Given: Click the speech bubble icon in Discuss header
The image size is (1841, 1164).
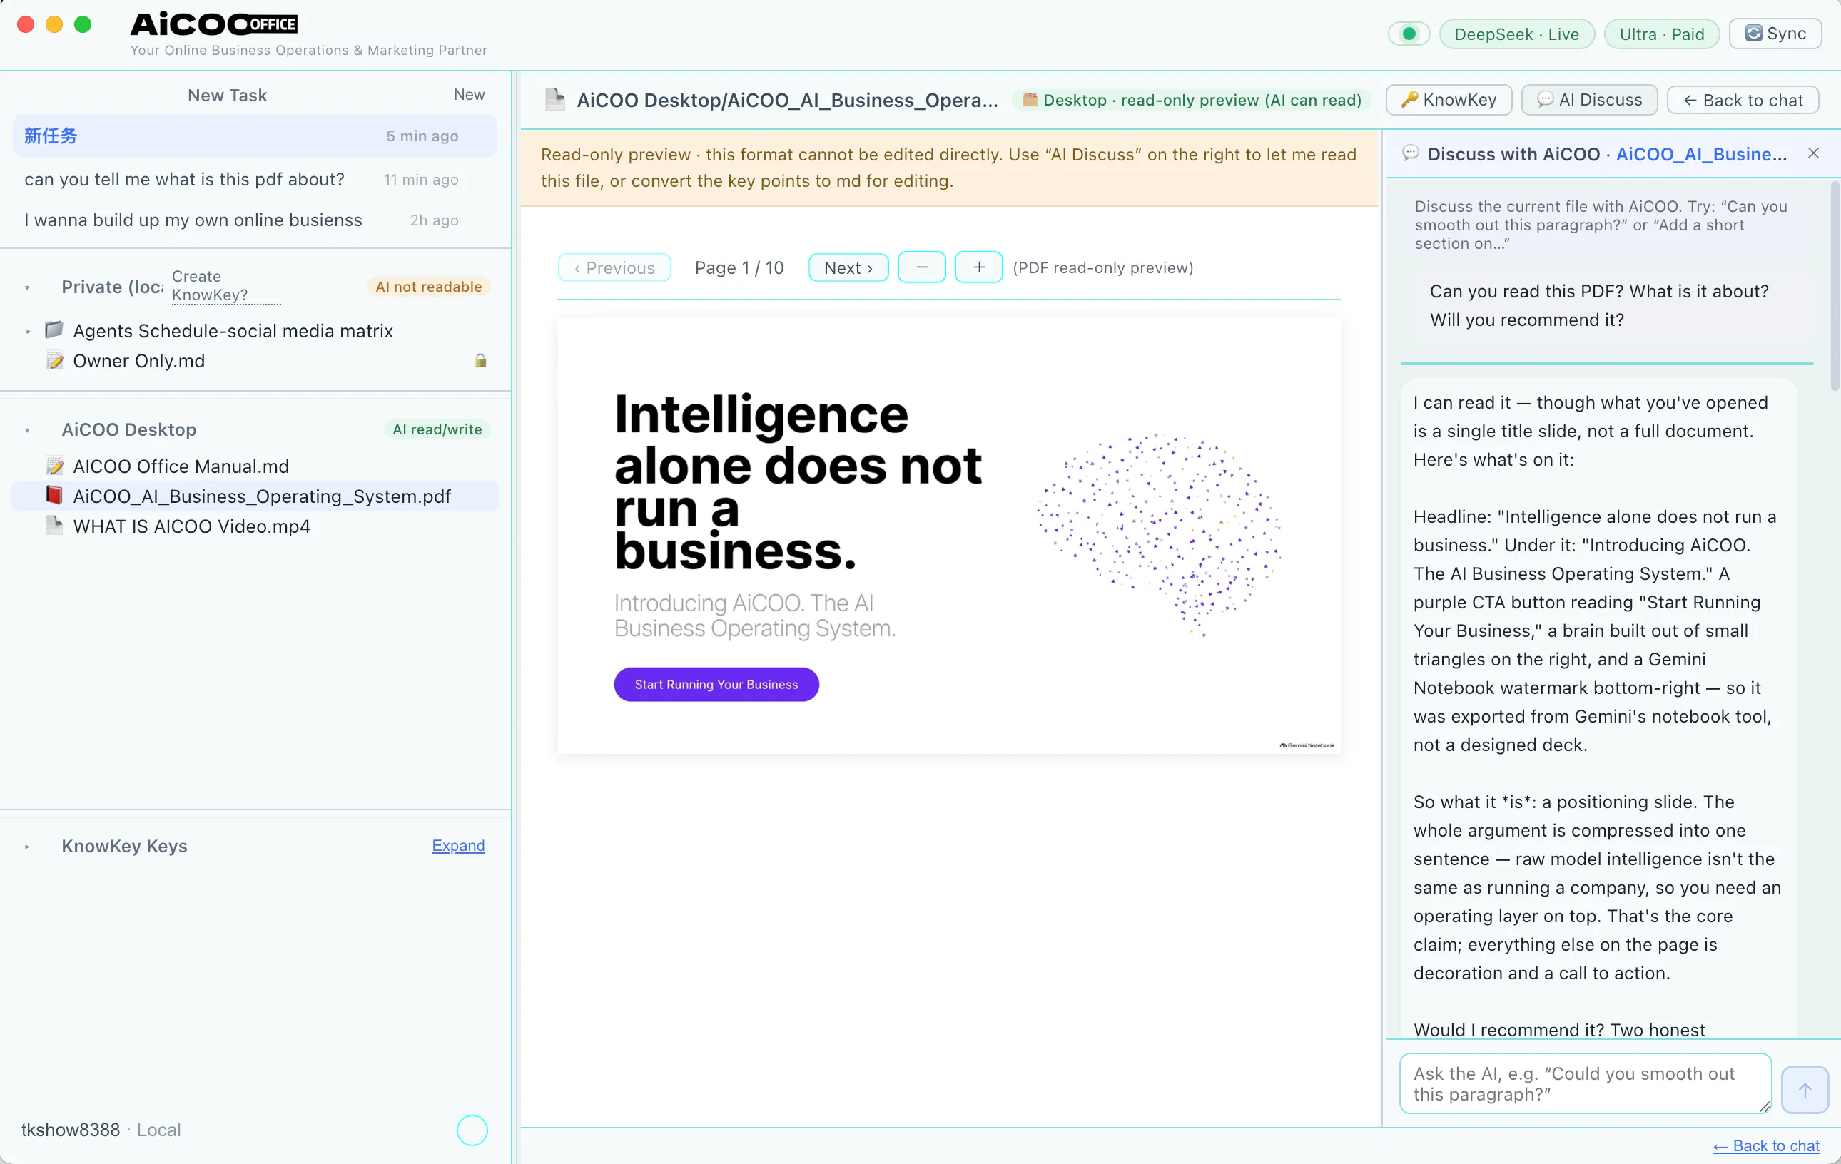Looking at the screenshot, I should pos(1411,153).
